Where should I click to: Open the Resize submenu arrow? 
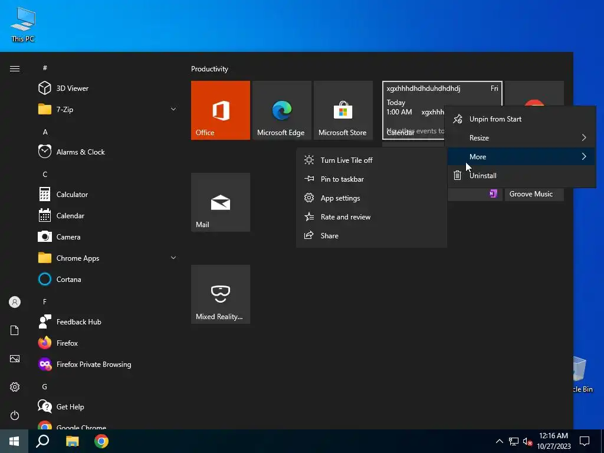(584, 137)
